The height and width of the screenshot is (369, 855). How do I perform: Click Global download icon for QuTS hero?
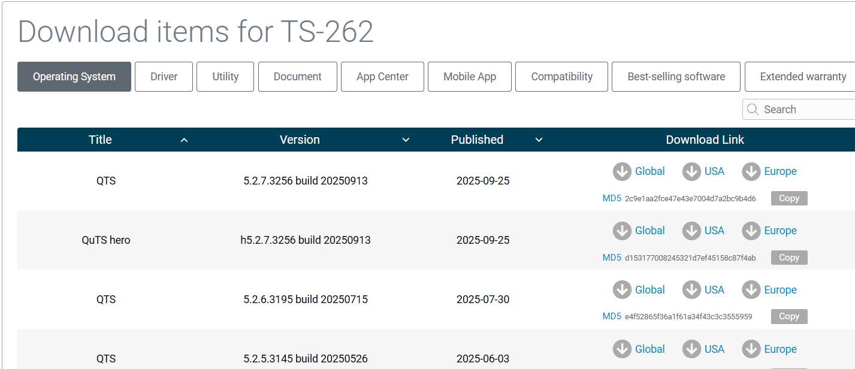622,231
